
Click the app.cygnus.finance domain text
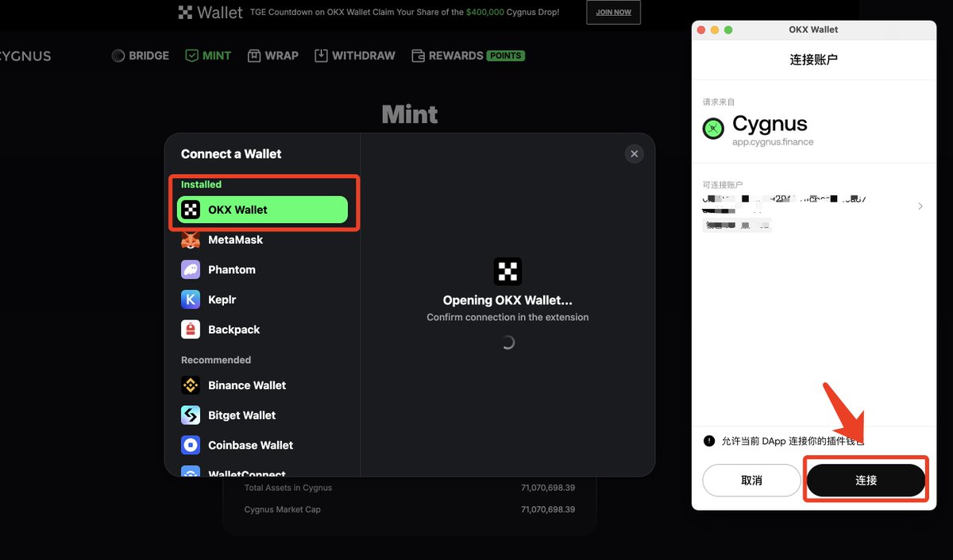pyautogui.click(x=773, y=141)
